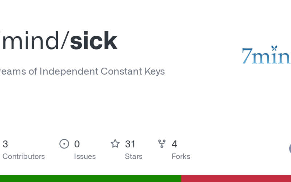291x182 pixels.
Task: Select the 'Stars' label
Action: point(133,157)
